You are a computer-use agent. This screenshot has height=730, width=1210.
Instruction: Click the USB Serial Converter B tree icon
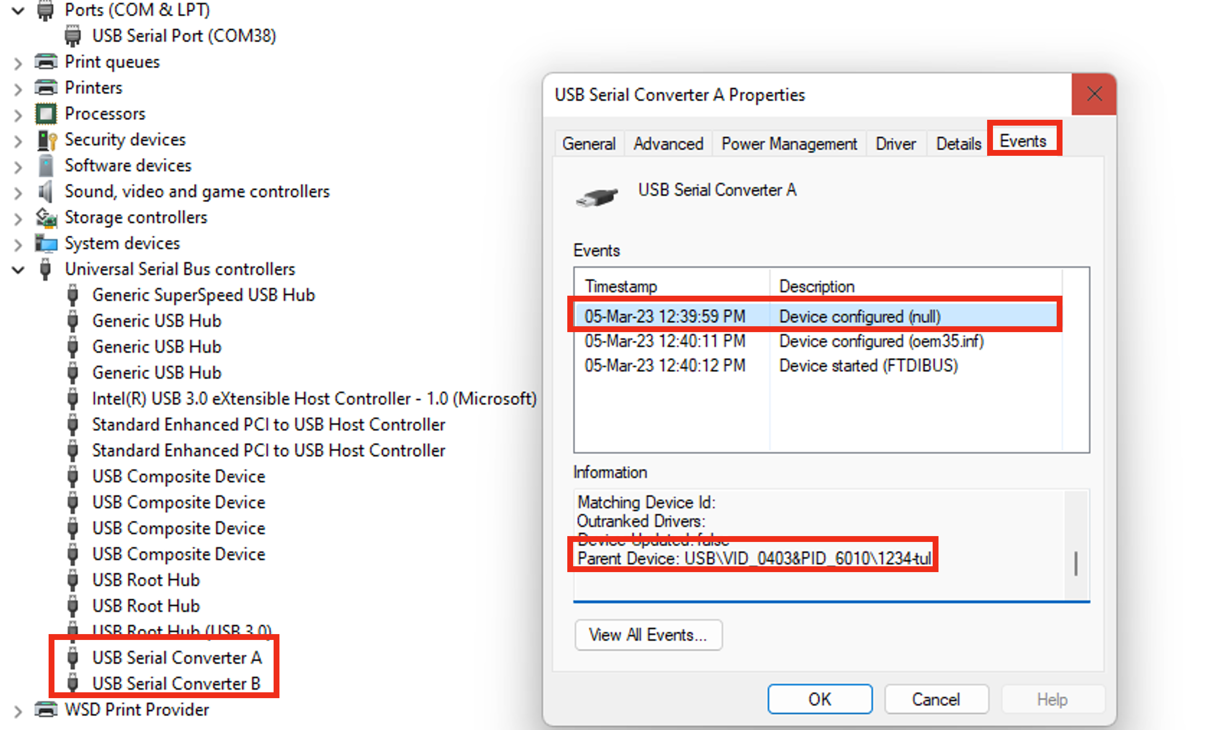coord(72,684)
